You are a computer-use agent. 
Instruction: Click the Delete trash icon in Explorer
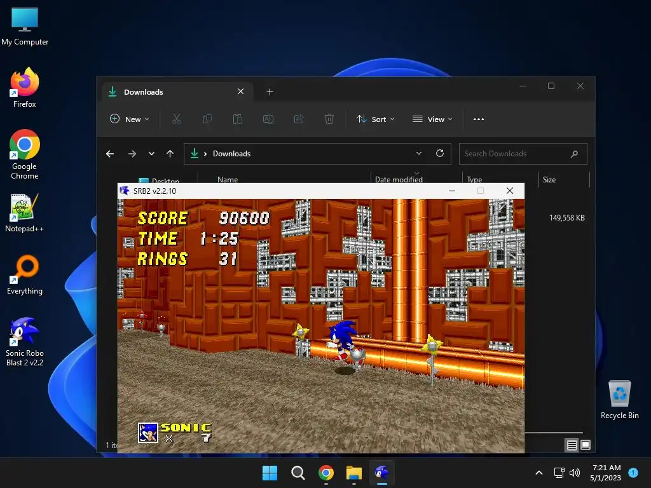(x=329, y=119)
